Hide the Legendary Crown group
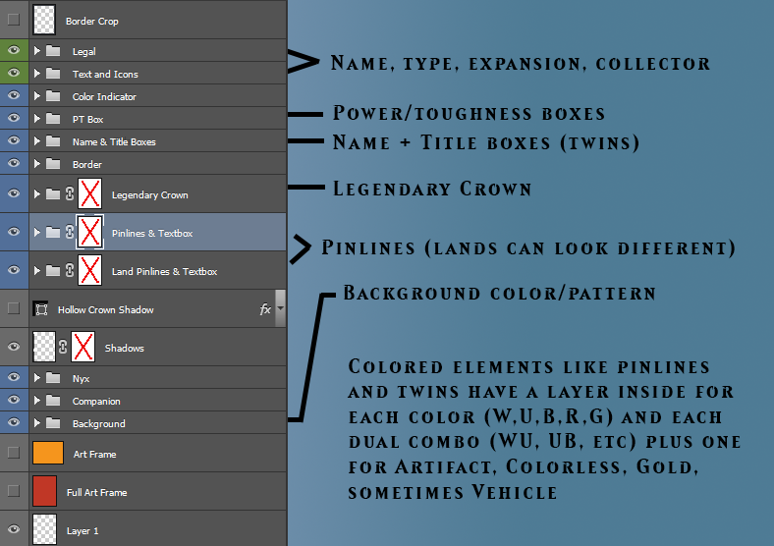This screenshot has height=546, width=774. point(14,193)
